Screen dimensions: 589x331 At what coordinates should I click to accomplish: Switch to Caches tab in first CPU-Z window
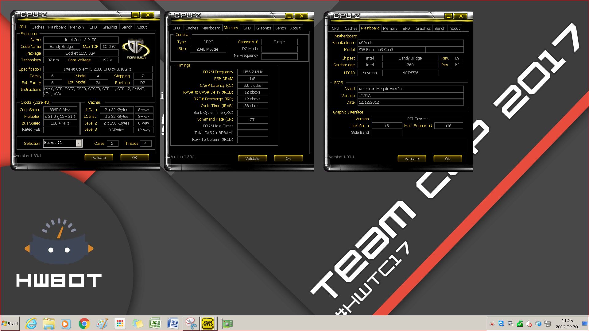click(38, 27)
